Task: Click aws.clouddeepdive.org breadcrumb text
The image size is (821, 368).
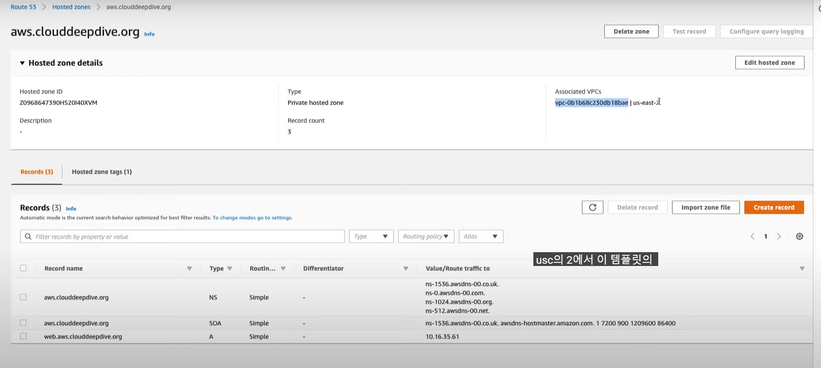Action: tap(138, 7)
